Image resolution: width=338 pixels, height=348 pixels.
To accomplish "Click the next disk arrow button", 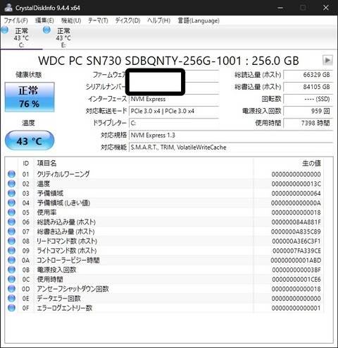I will click(x=327, y=60).
